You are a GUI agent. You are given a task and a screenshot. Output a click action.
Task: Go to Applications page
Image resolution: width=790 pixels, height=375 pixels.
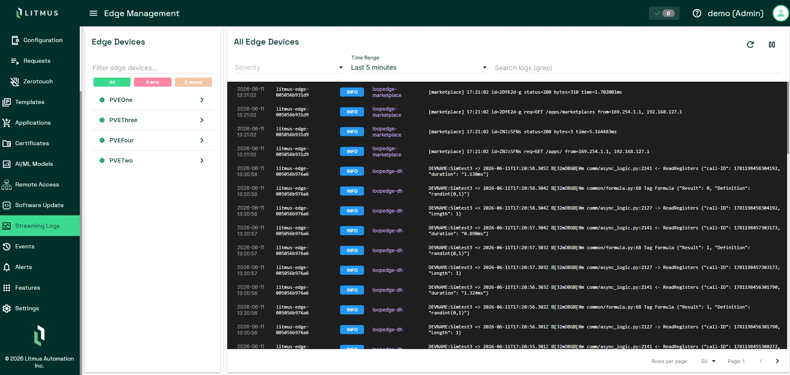click(x=33, y=123)
